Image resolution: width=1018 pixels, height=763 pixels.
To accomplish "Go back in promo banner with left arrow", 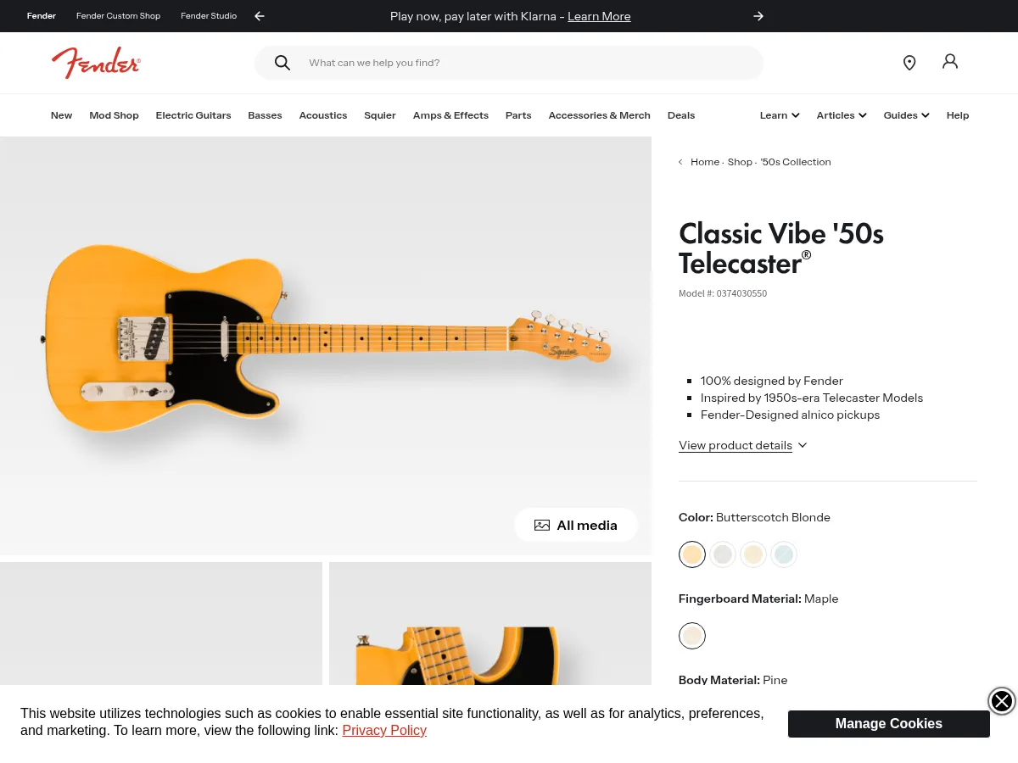I will pyautogui.click(x=260, y=16).
